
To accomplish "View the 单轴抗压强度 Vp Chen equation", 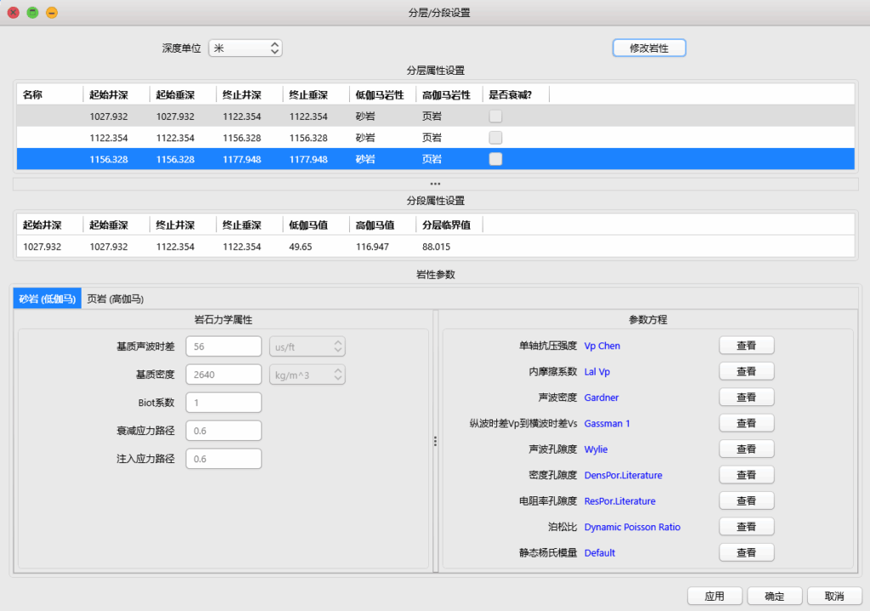I will tap(746, 345).
